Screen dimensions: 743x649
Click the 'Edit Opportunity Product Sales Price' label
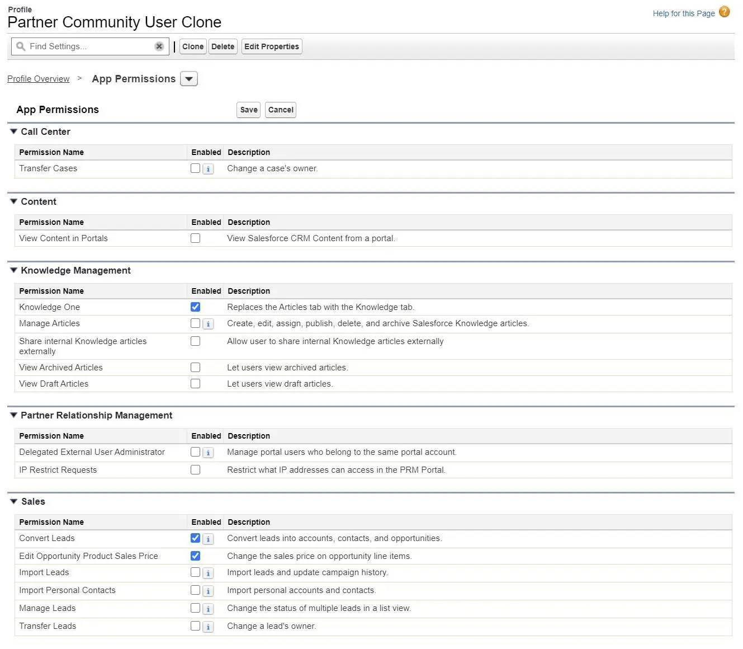(x=89, y=556)
